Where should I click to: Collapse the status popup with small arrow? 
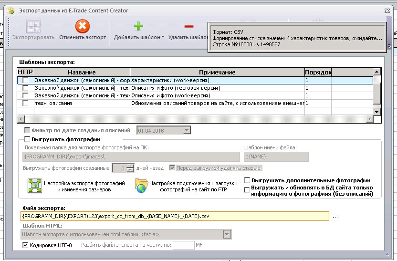tap(389, 46)
